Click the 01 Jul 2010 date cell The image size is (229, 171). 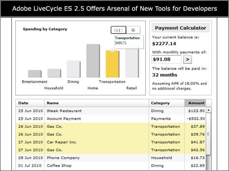click(30, 166)
